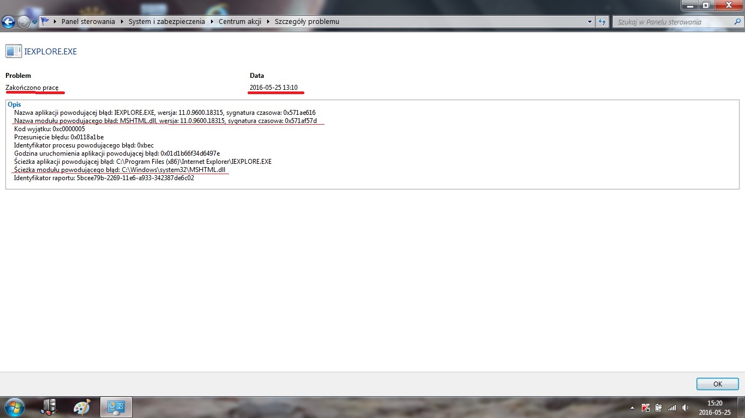745x418 pixels.
Task: Select Ścieżka aplikacji powodującej błąd line
Action: tap(143, 161)
